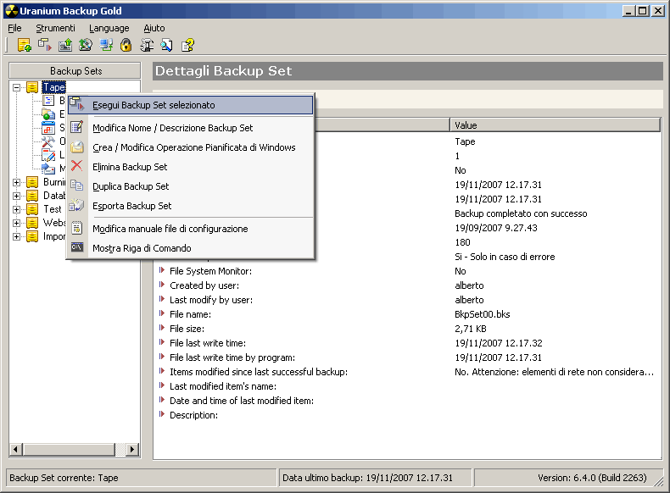Click the File System Monitor: row
Viewport: 670px width, 493px height.
coord(408,271)
